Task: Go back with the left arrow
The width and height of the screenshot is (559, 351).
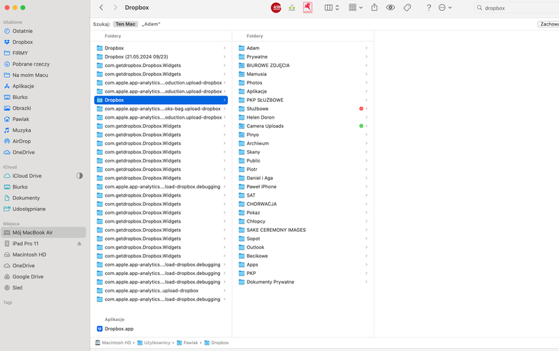Action: (101, 8)
